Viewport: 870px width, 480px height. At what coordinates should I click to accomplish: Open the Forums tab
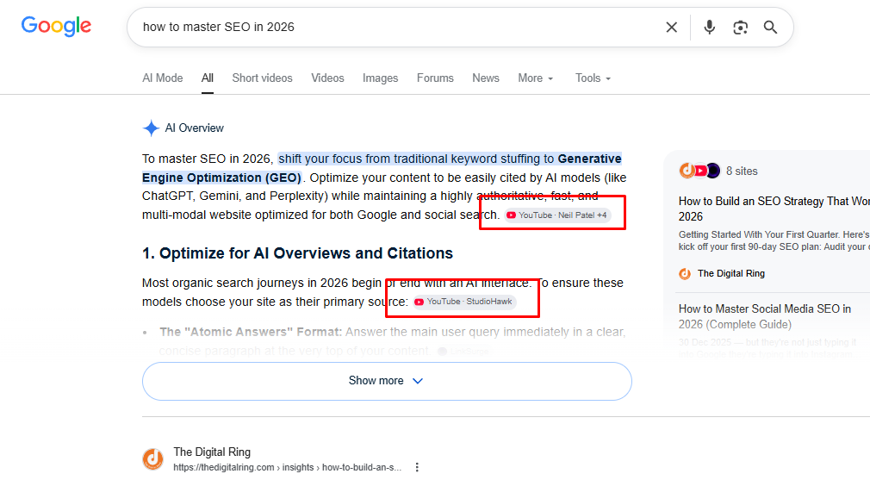(x=435, y=78)
